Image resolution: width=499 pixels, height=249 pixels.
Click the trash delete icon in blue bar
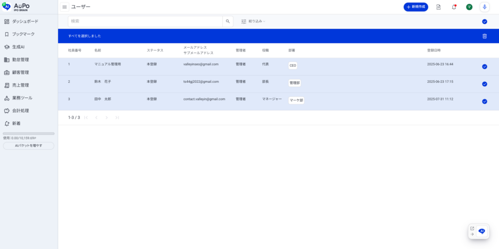pyautogui.click(x=484, y=36)
